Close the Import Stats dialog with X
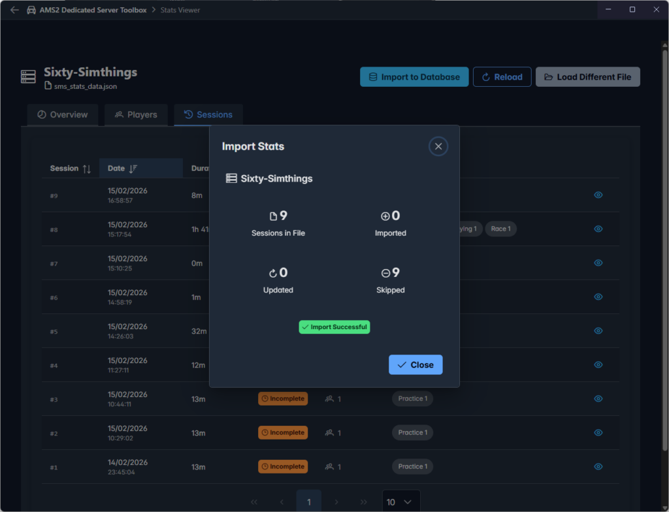 [438, 146]
